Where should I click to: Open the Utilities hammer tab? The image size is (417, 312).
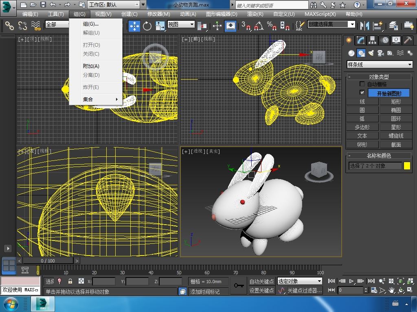tap(408, 40)
